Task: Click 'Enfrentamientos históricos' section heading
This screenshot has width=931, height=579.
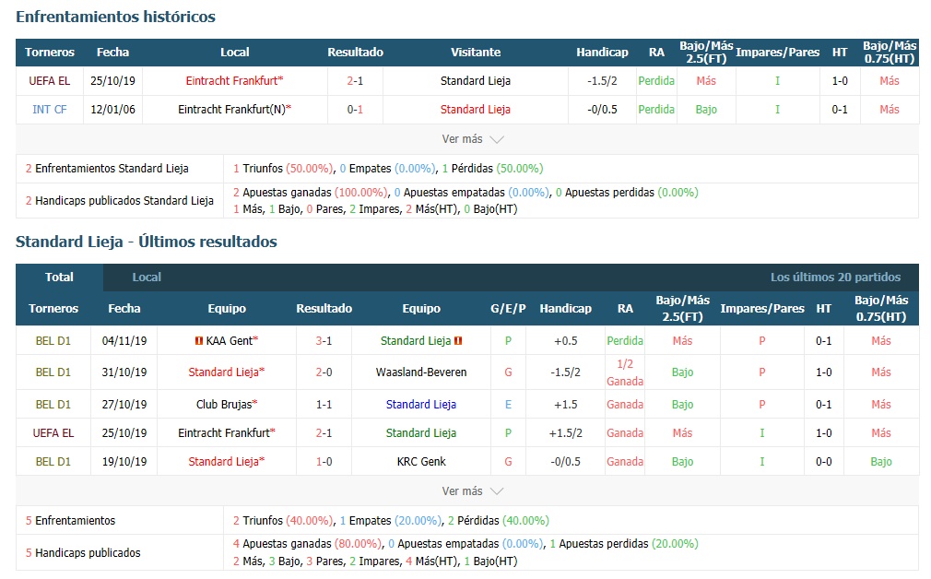Action: (x=116, y=17)
